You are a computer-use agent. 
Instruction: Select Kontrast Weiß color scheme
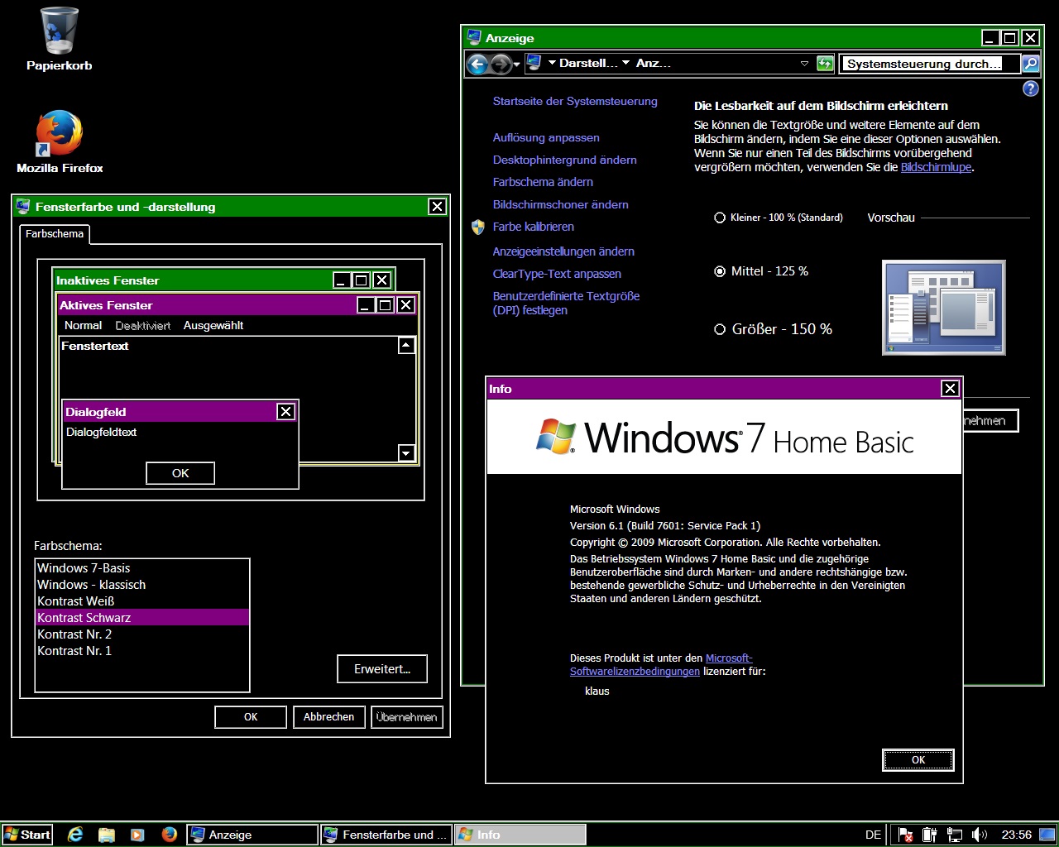click(142, 601)
